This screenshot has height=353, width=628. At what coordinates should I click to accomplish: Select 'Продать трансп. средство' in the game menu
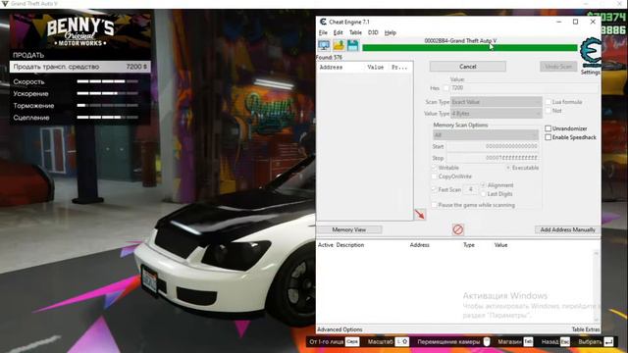coord(80,67)
